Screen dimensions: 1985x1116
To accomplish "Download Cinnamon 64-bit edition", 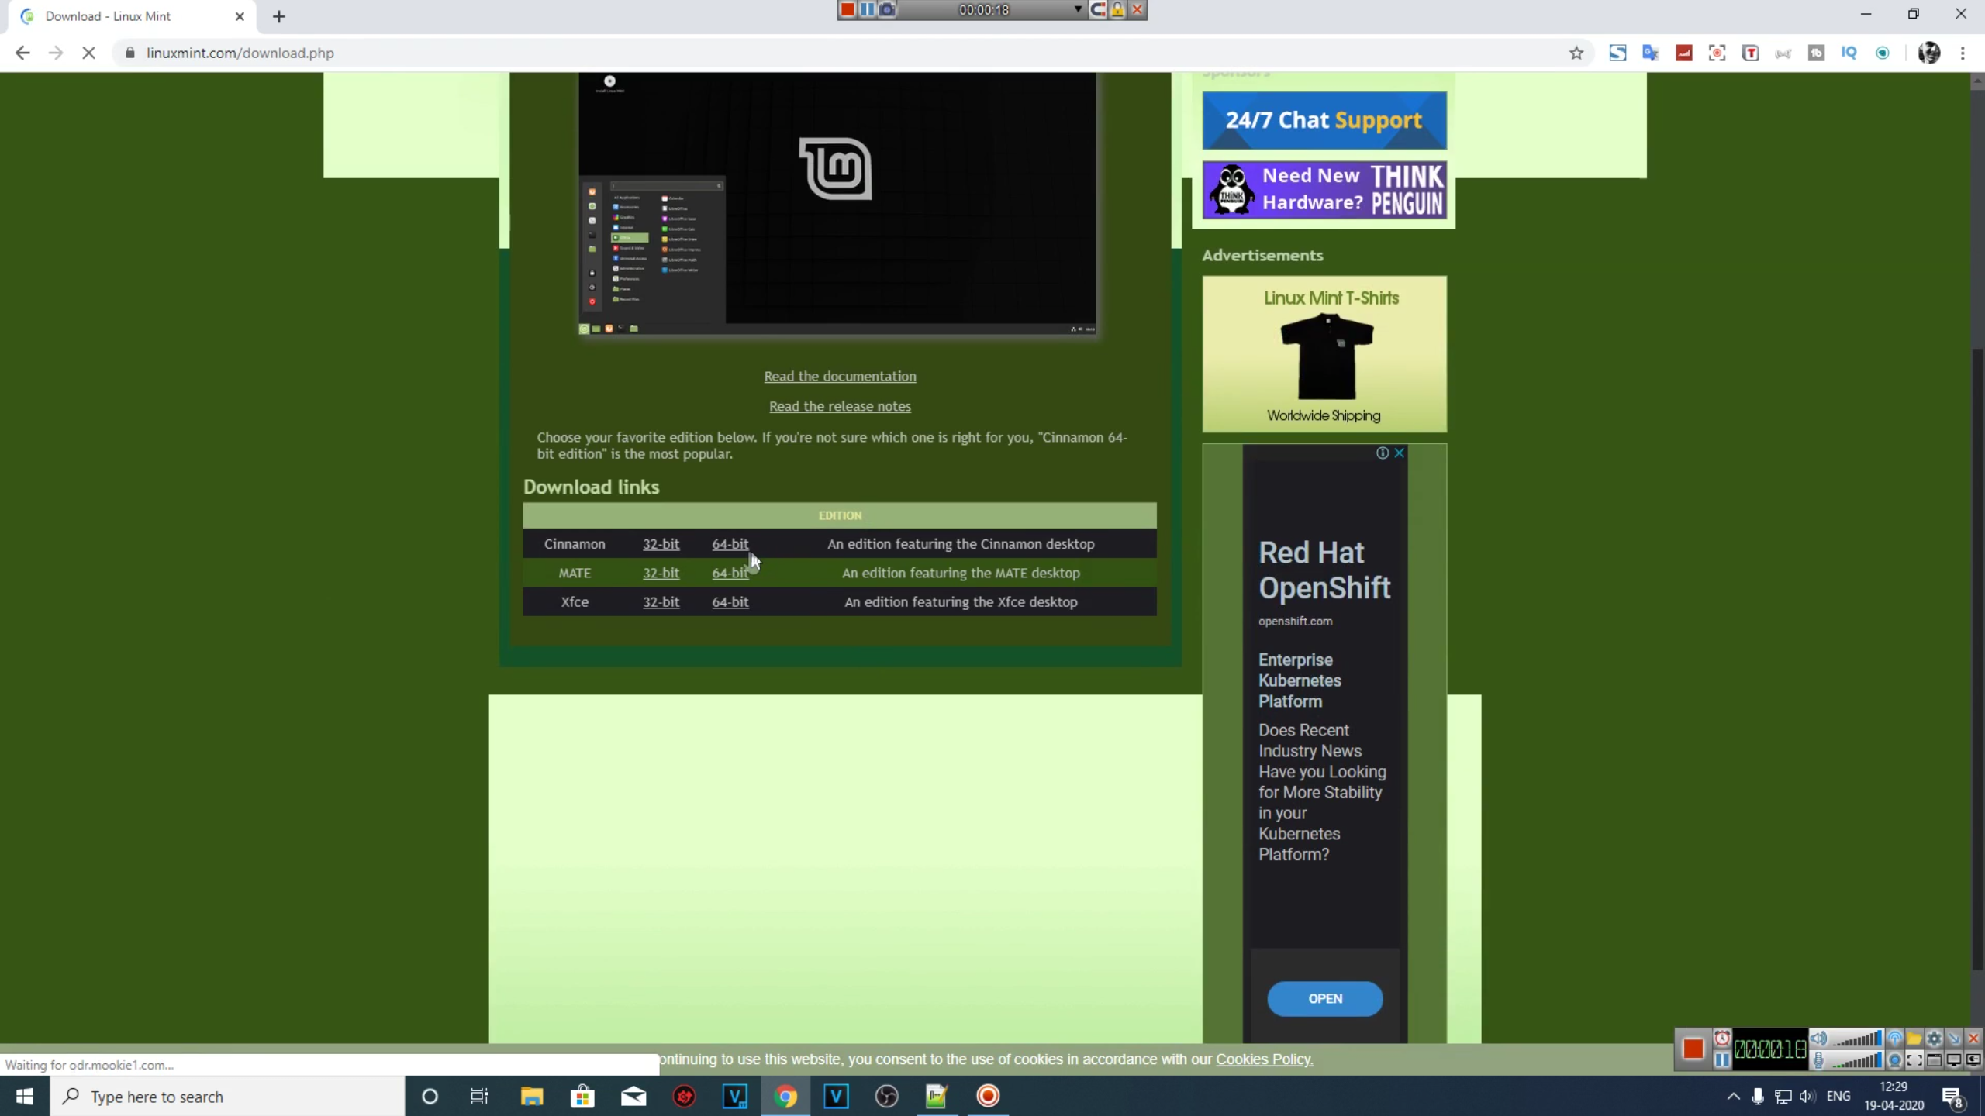I will [730, 543].
